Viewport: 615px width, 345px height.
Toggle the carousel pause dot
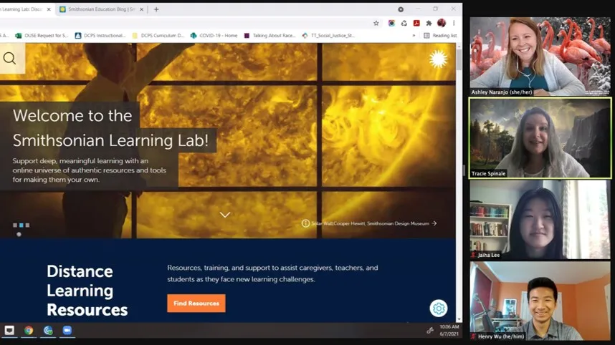pos(19,234)
